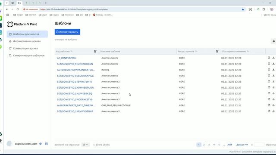Open docgen bookmarks folder
The width and height of the screenshot is (276, 155).
click(x=18, y=15)
